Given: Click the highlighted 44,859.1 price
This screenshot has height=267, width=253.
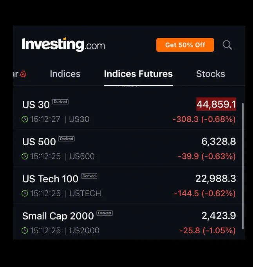Looking at the screenshot, I should tap(216, 104).
